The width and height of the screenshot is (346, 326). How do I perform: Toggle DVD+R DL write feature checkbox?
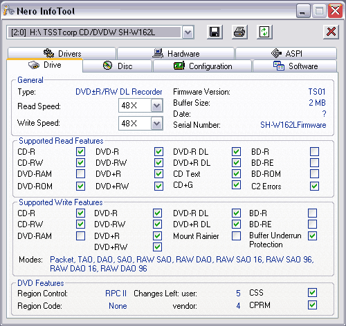[x=236, y=224]
